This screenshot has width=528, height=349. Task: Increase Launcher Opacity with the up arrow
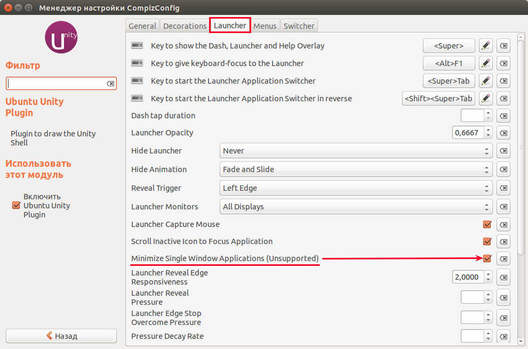click(x=488, y=130)
